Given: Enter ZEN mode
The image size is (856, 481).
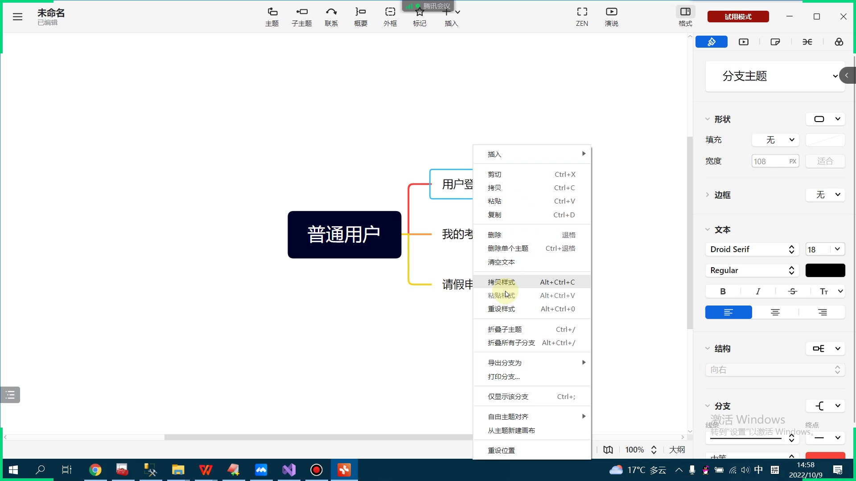Looking at the screenshot, I should click(x=582, y=16).
